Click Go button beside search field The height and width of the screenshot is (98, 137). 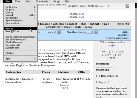[127, 6]
